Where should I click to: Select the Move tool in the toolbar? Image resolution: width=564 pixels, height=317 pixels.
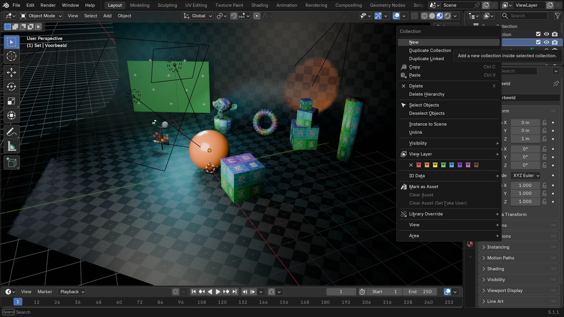[x=11, y=72]
